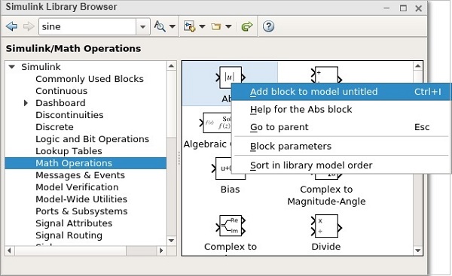Choose Block parameters menu item
The height and width of the screenshot is (276, 452).
[341, 146]
